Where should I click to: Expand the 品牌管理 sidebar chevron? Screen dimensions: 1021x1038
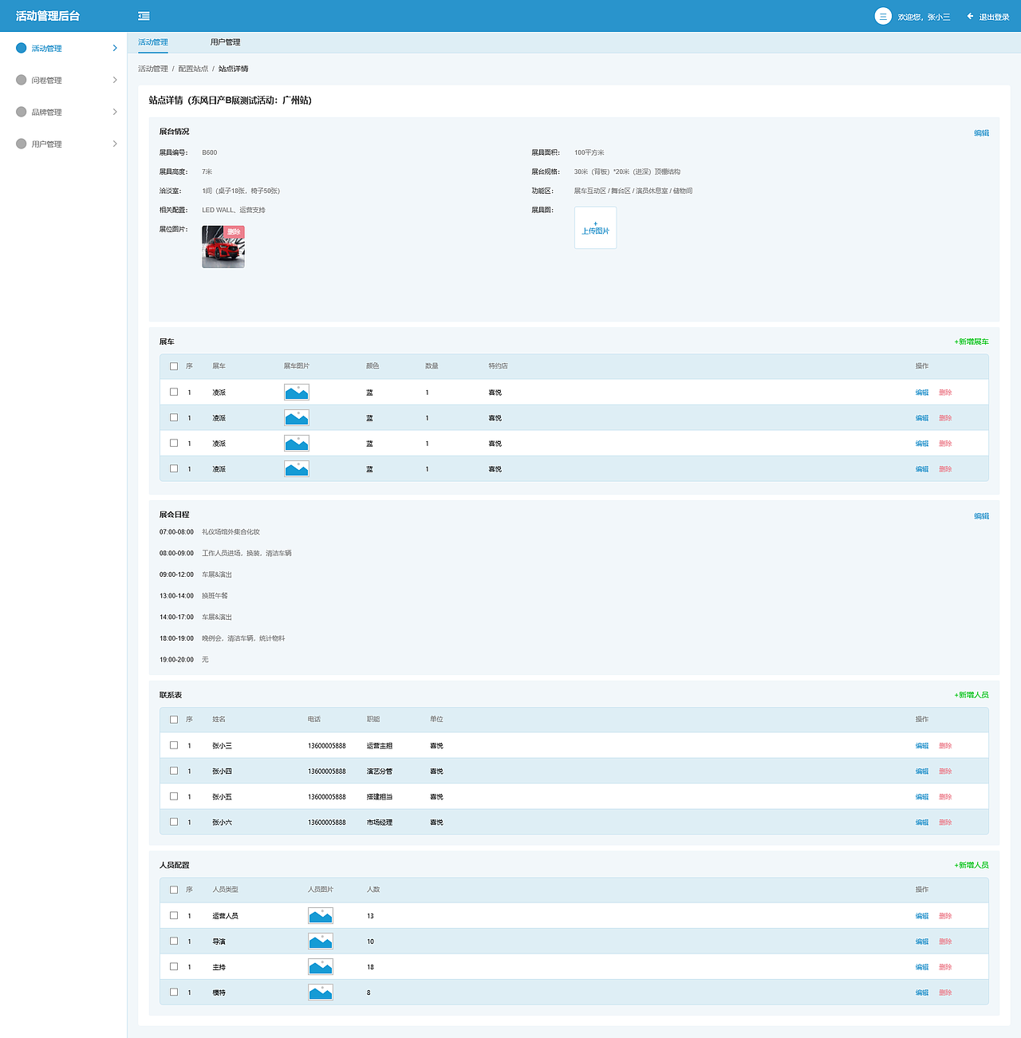[115, 112]
